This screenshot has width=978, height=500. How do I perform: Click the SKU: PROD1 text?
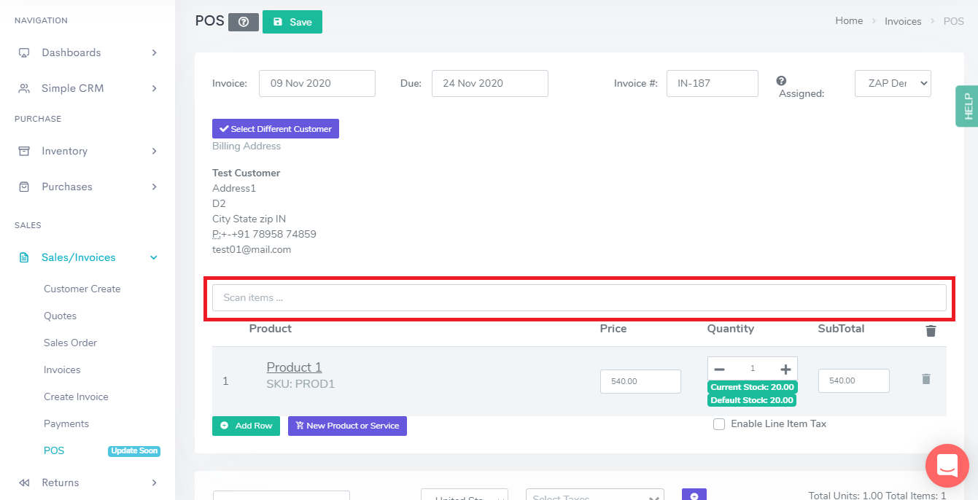coord(300,383)
